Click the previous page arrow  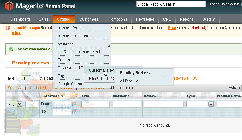[x=18, y=78]
